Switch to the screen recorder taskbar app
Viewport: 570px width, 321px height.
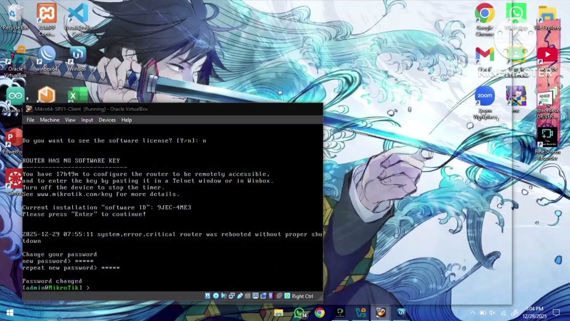click(340, 313)
